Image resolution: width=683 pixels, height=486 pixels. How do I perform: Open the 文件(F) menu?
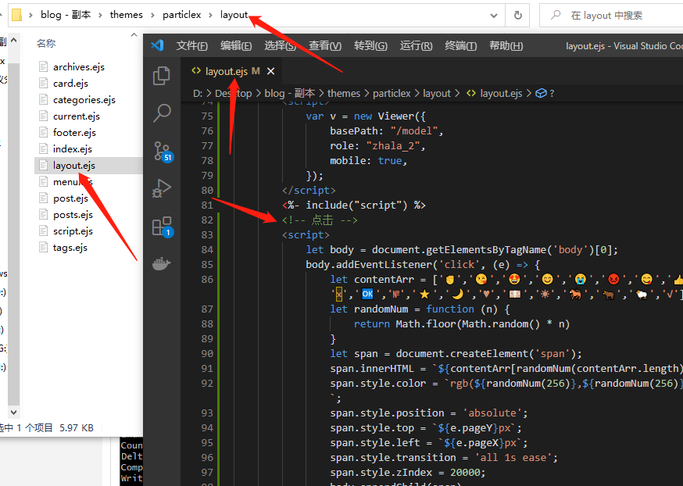[x=191, y=46]
